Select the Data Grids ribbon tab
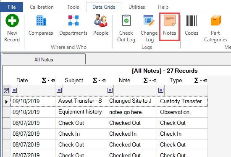 pyautogui.click(x=104, y=7)
